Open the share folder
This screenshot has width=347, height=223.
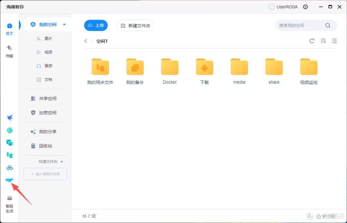[x=274, y=71]
